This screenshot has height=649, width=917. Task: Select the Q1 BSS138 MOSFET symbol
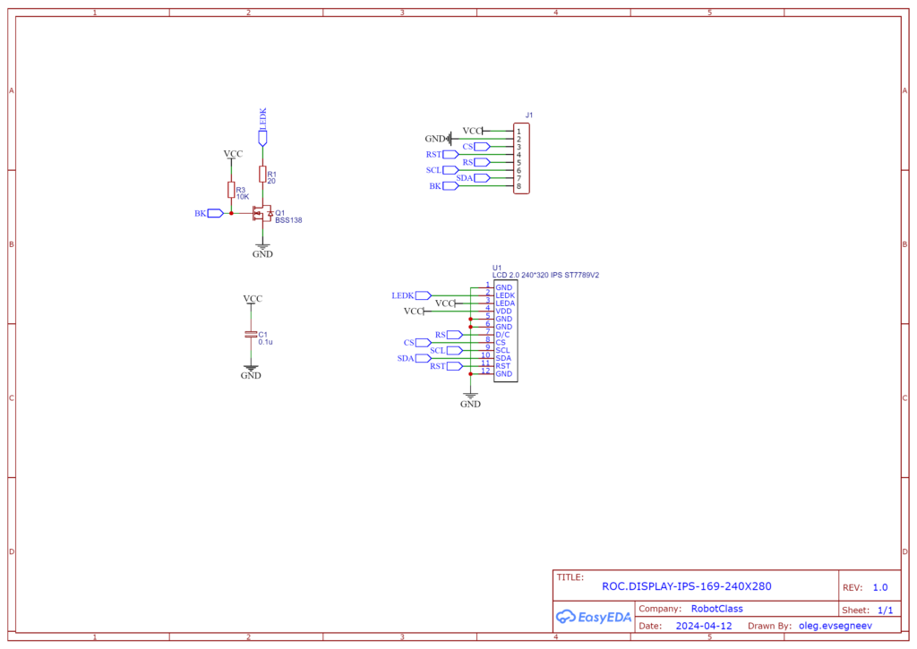point(262,213)
